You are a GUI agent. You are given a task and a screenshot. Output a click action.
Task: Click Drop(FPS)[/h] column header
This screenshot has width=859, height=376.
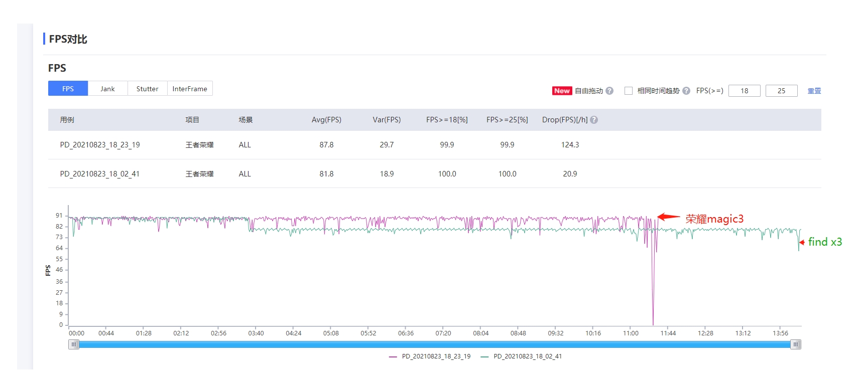565,120
